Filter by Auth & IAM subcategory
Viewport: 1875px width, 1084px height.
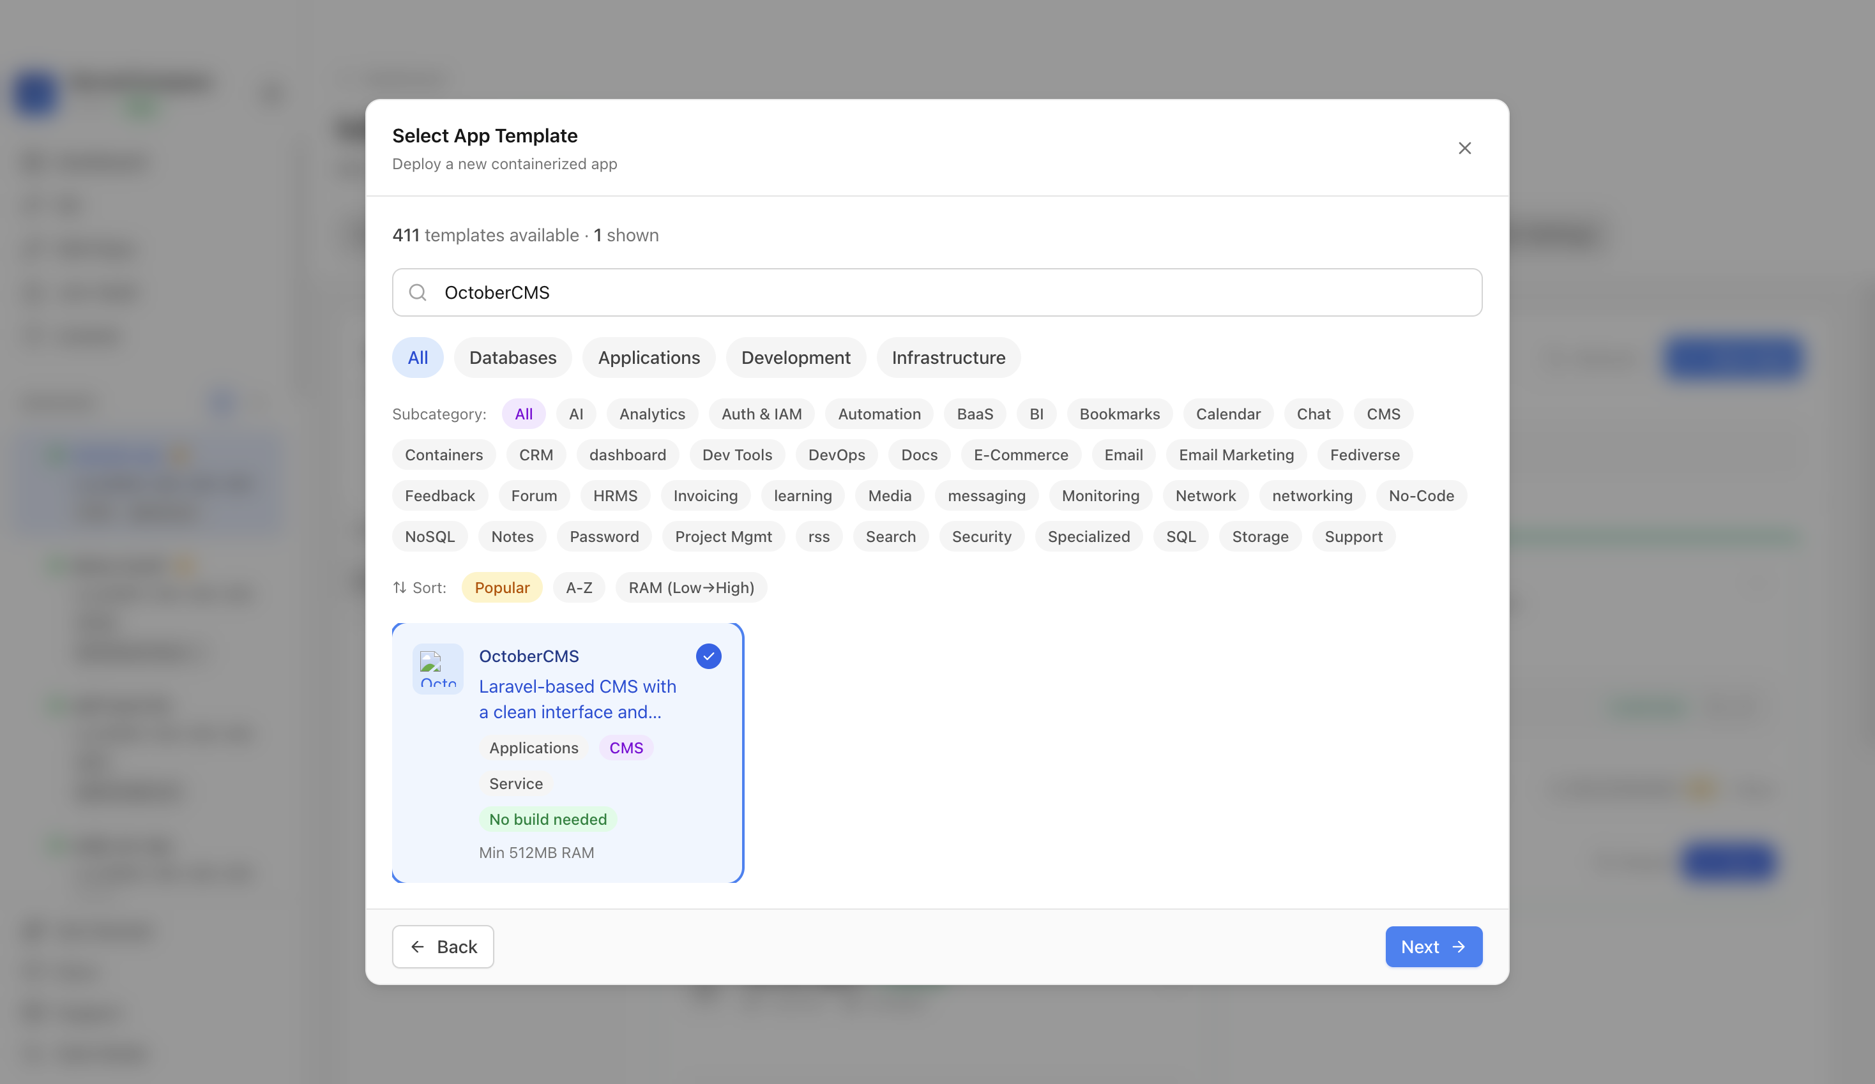point(761,414)
